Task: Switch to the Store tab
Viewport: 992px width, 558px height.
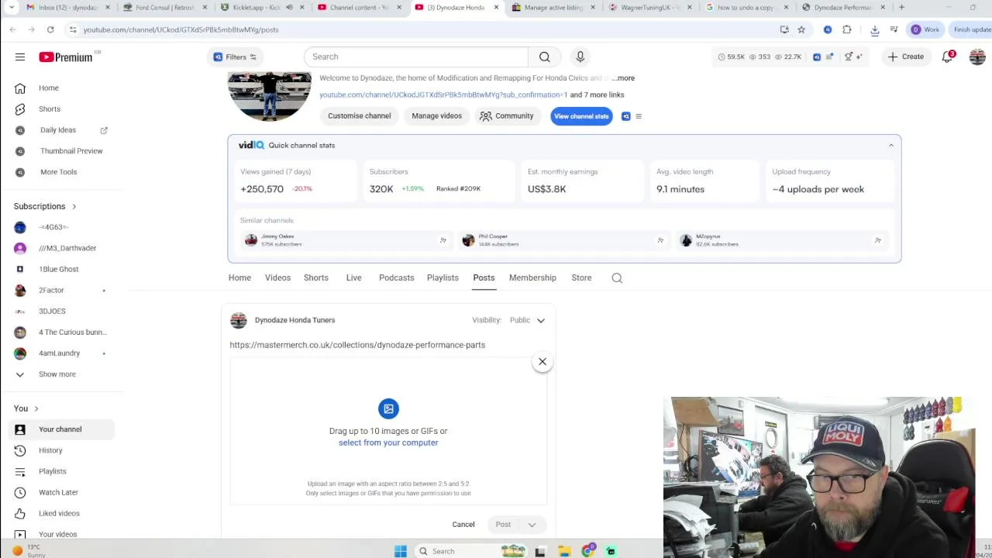Action: pos(581,277)
